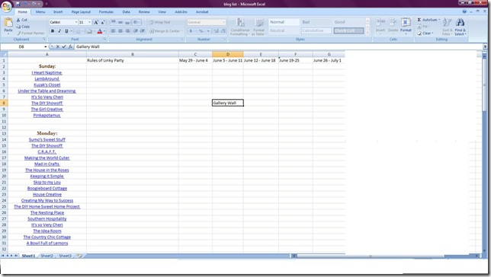Toggle Italic formatting
The image size is (491, 277).
(x=59, y=31)
